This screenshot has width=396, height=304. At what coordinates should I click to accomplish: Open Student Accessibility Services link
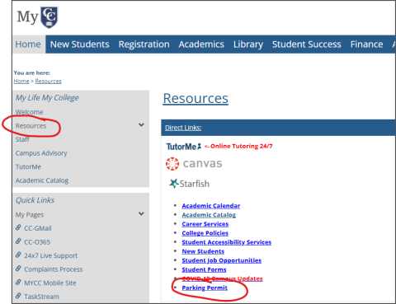[x=227, y=242]
